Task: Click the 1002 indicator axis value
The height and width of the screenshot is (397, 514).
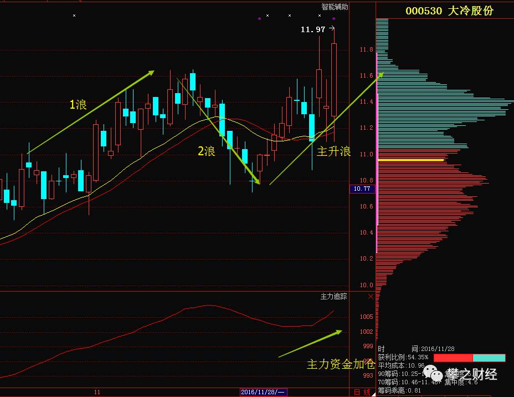Action: click(367, 332)
